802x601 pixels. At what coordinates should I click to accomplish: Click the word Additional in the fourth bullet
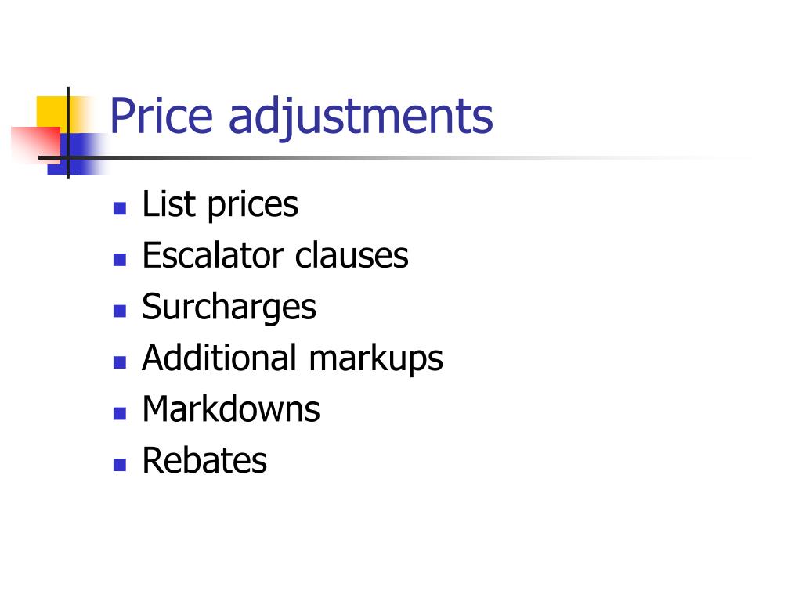coord(219,357)
